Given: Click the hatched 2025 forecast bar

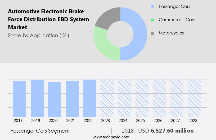Looking at the screenshot, I should 142,98.
